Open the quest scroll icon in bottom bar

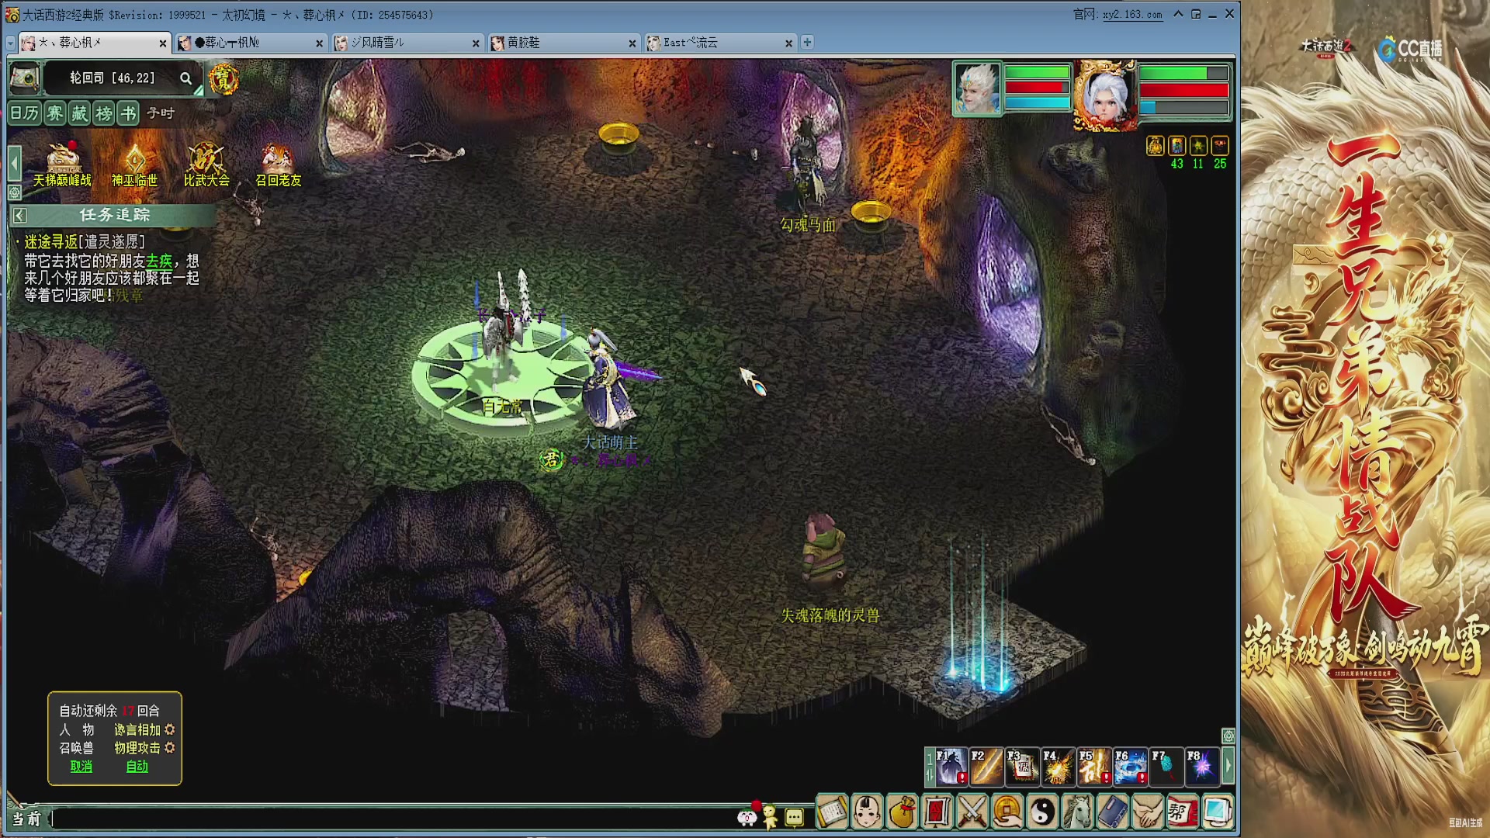[832, 812]
